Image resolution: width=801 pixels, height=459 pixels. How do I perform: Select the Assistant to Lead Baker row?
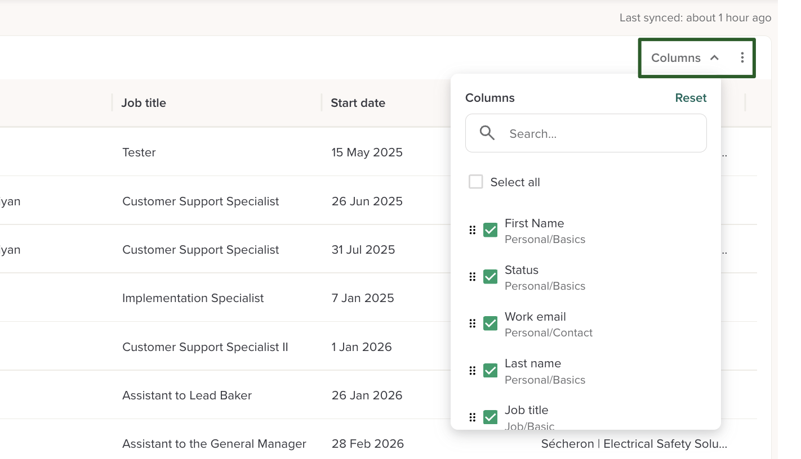point(186,395)
